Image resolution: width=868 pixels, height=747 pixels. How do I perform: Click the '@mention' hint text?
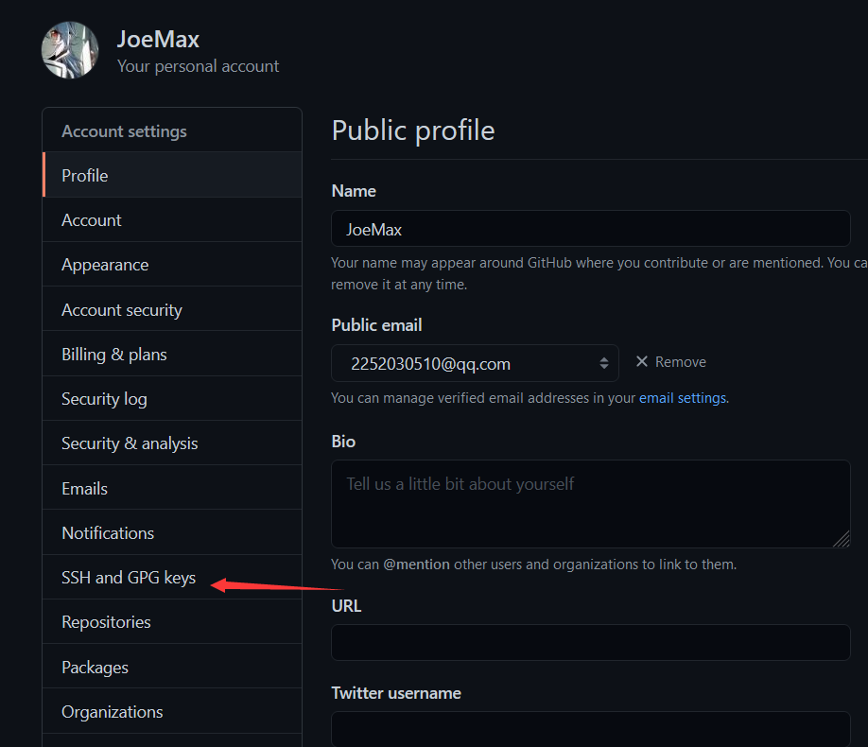(x=416, y=565)
